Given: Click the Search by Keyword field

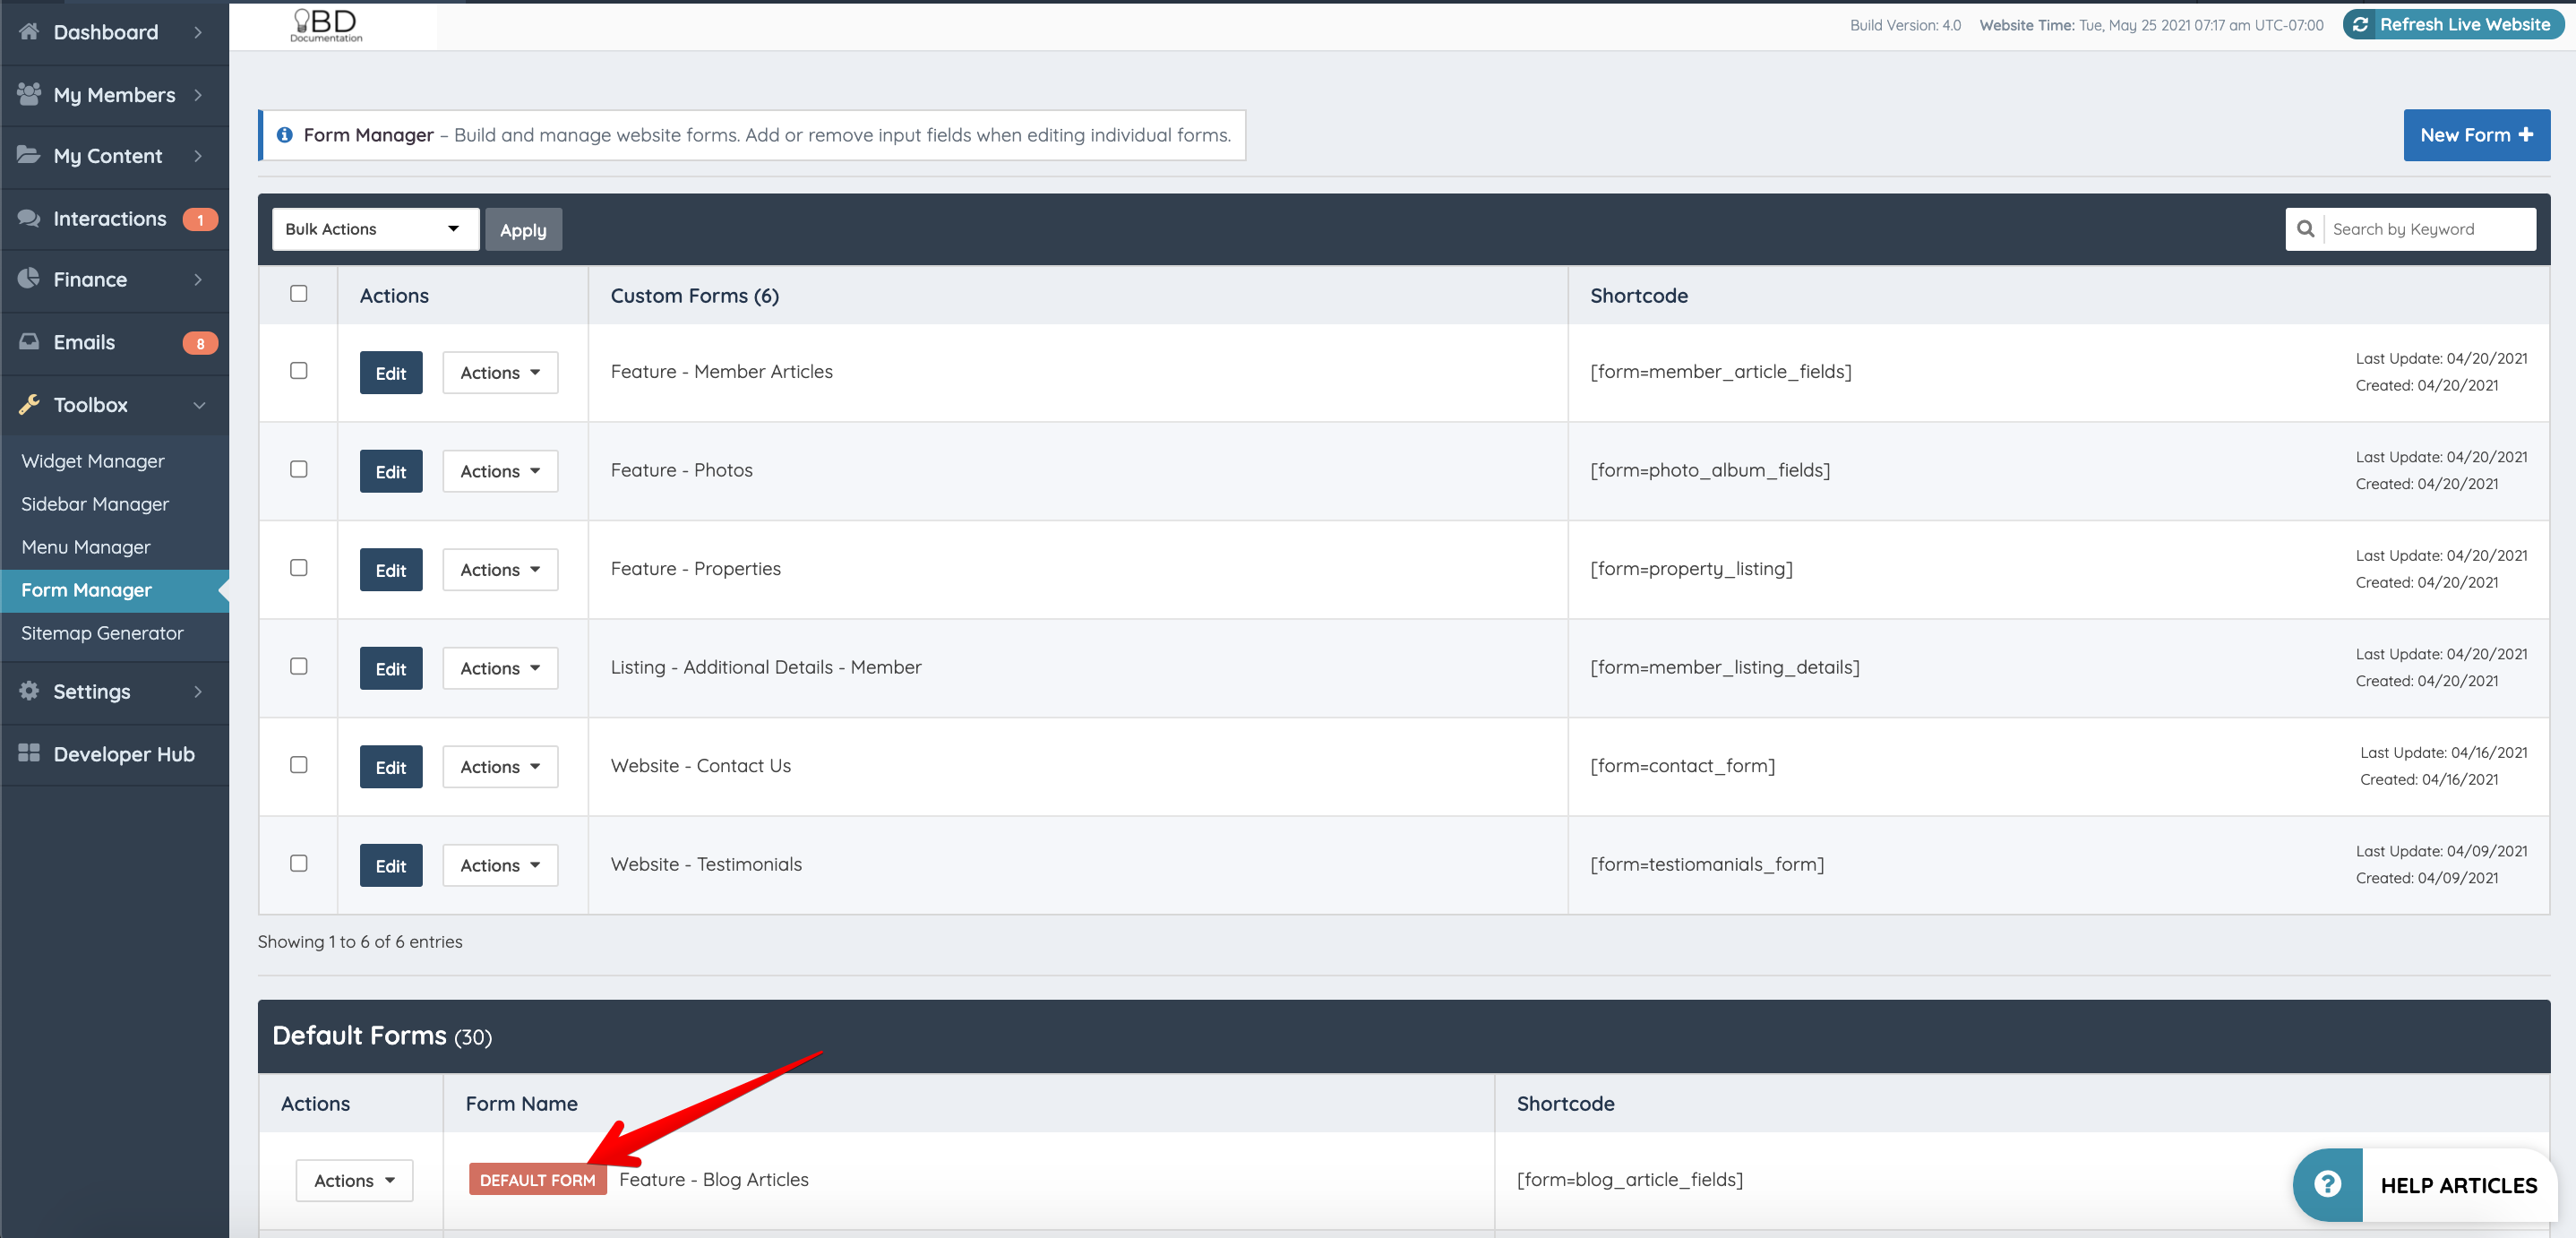Looking at the screenshot, I should point(2430,228).
